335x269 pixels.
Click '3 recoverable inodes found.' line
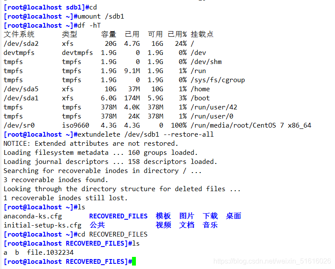56,180
